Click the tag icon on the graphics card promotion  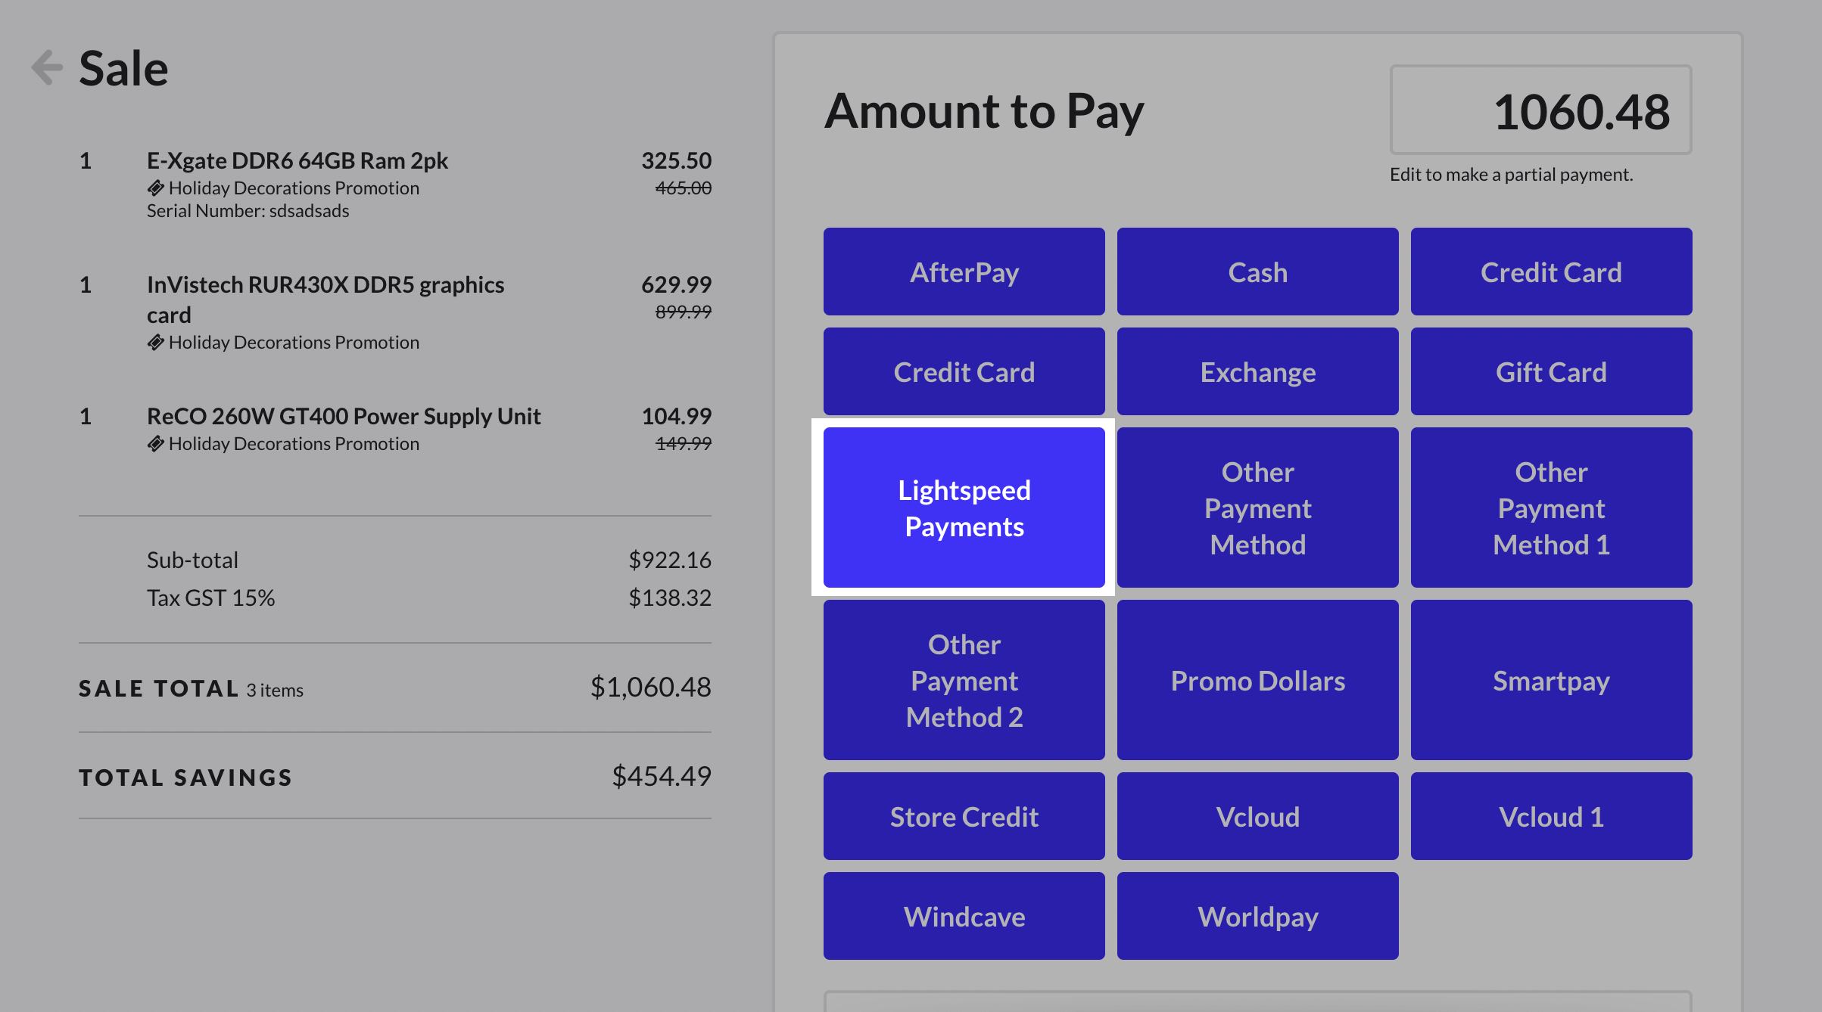tap(156, 341)
